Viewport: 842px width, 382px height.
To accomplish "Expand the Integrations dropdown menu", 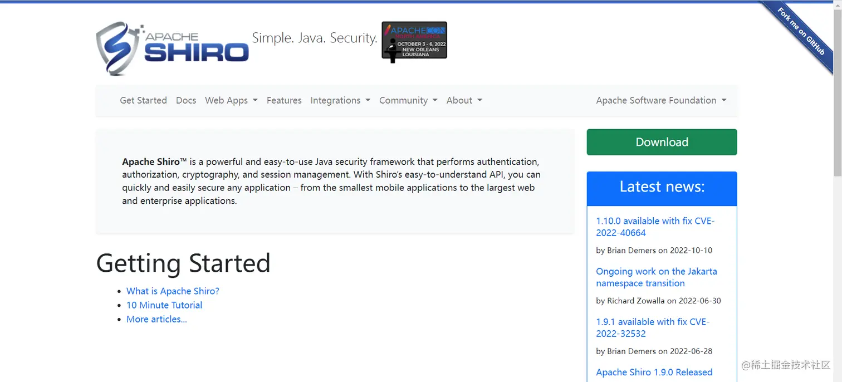I will tap(340, 100).
